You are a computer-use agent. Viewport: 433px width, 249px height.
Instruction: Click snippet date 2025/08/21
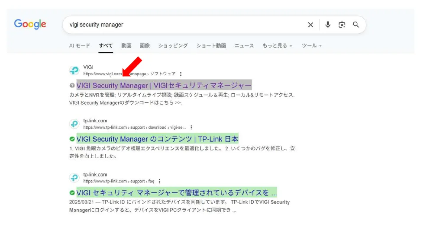click(x=81, y=202)
